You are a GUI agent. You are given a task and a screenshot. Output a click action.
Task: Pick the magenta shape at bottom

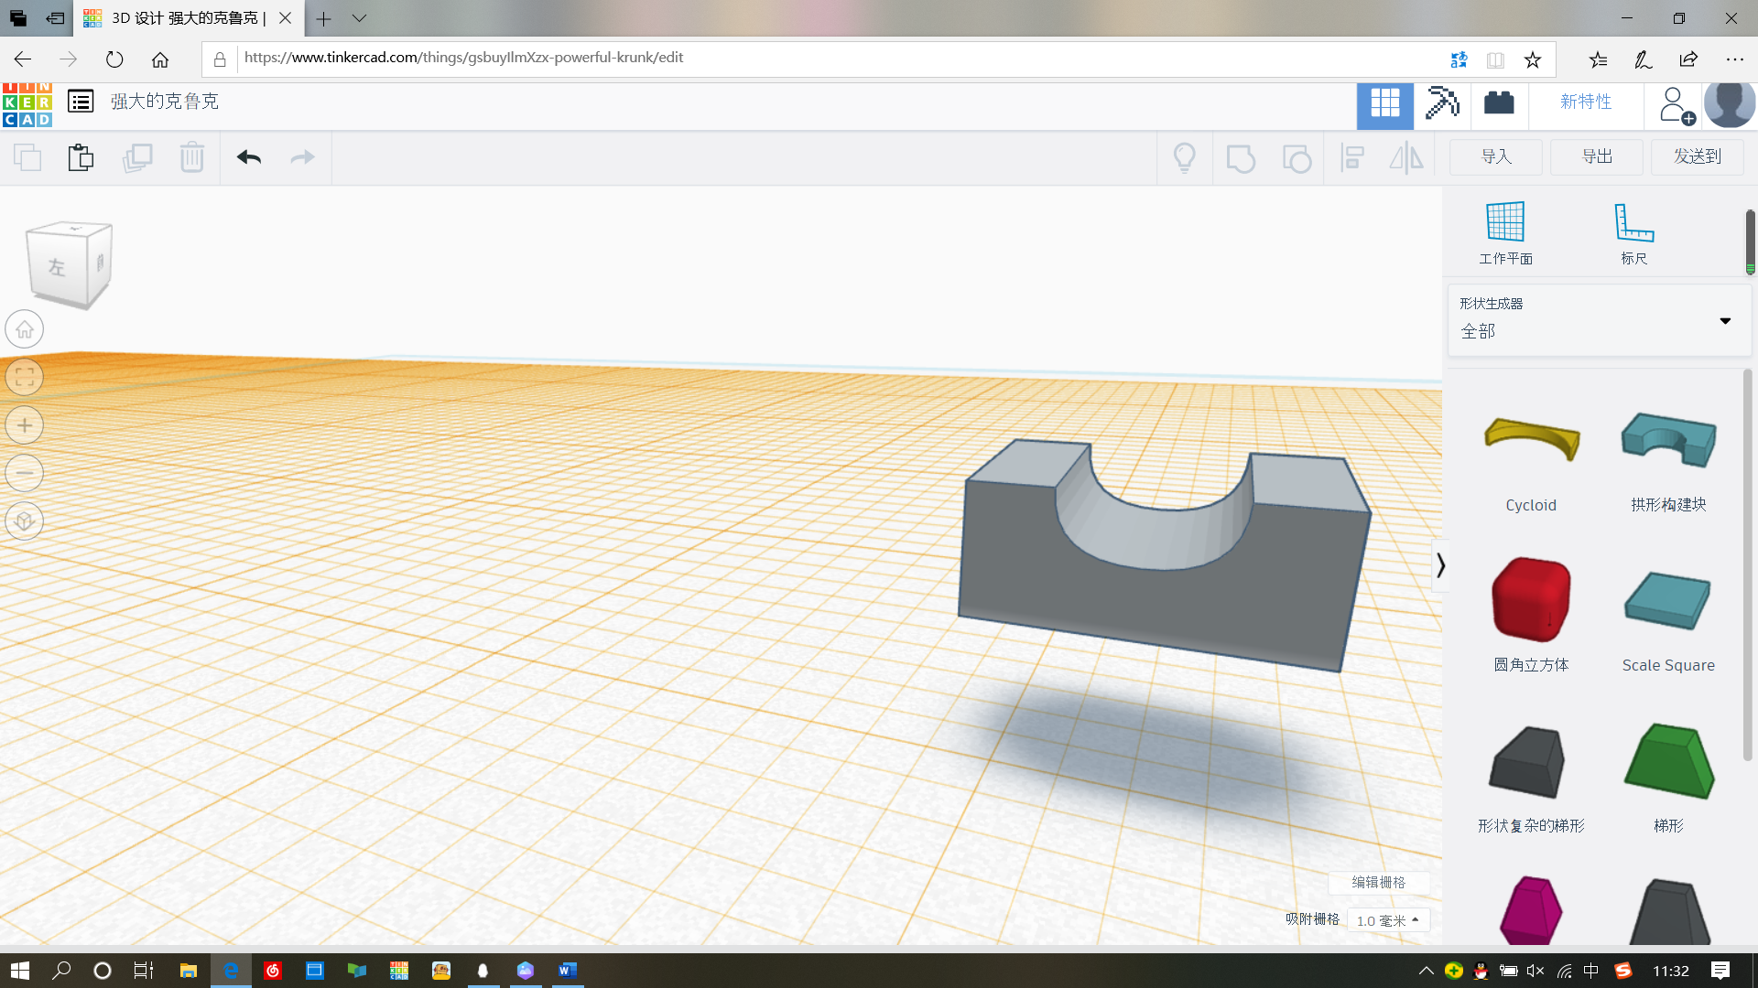click(x=1531, y=910)
